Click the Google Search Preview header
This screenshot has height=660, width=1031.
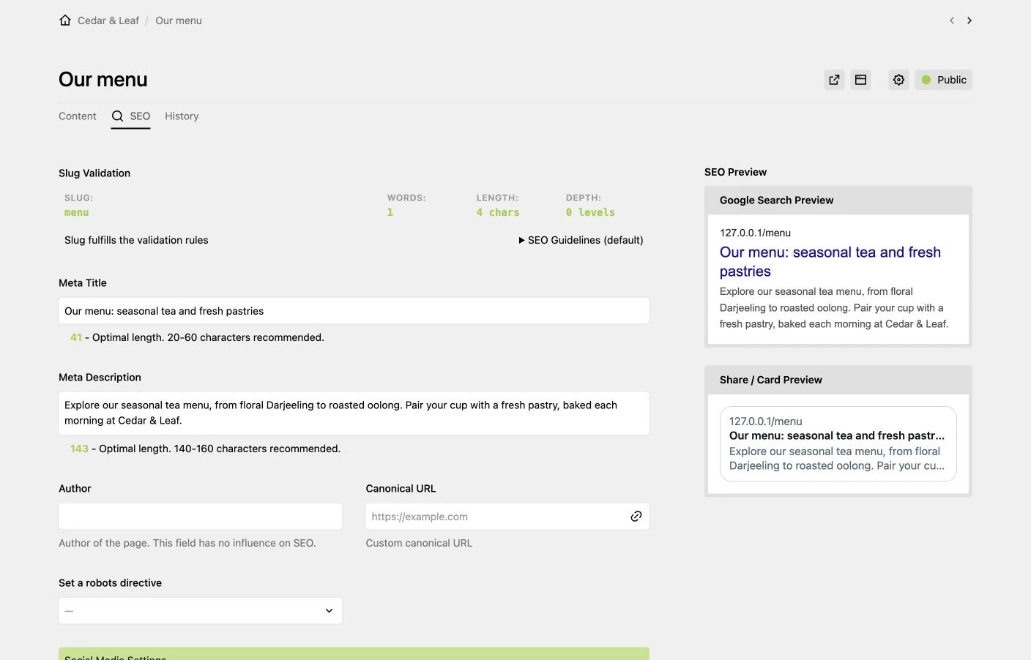click(838, 200)
